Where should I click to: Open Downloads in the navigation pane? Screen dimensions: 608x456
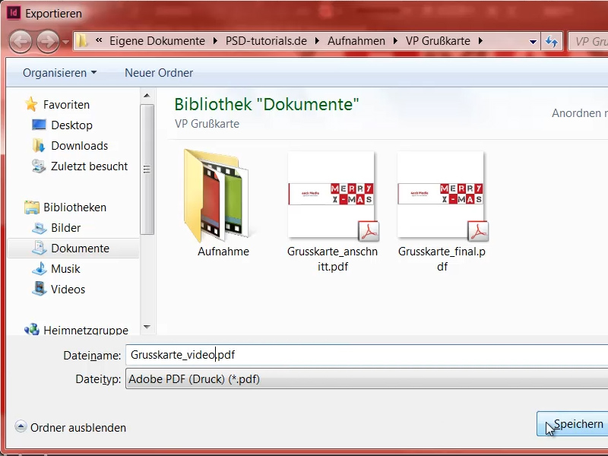pos(80,146)
